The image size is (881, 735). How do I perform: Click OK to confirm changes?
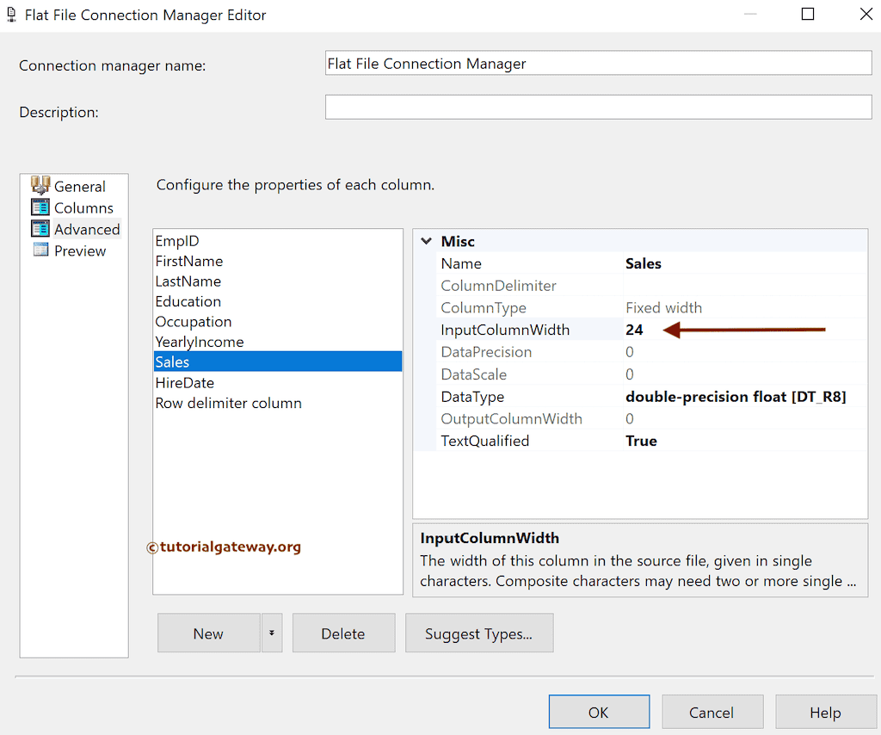click(599, 712)
